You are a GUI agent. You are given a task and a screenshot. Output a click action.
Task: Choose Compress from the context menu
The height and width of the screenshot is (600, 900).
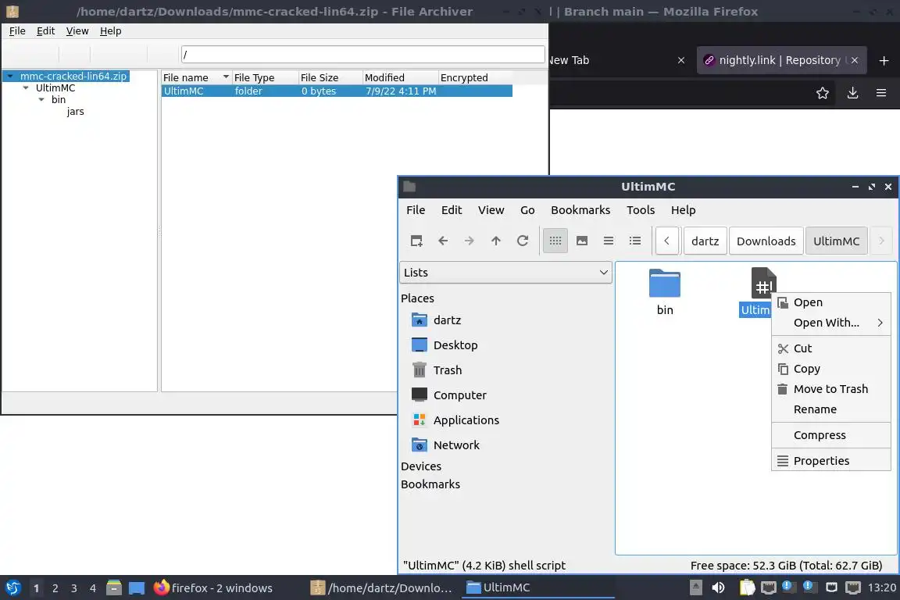(830, 435)
